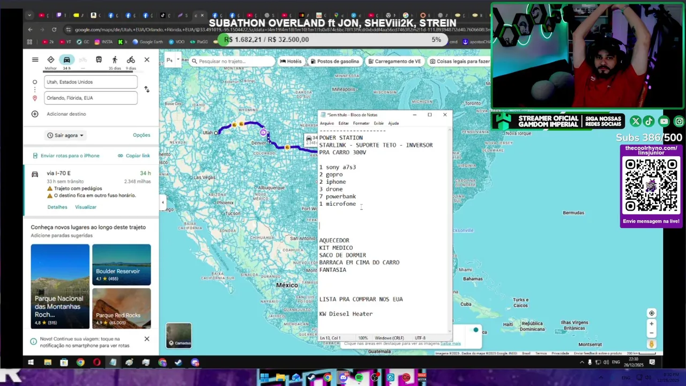Screen dimensions: 686x386
Task: Filter by Hotéis chip
Action: (291, 61)
